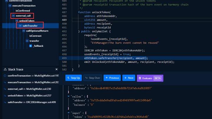Image resolution: width=212 pixels, height=119 pixels.
Task: Collapse the callOptionalReturn tree node
Action: click(24, 31)
